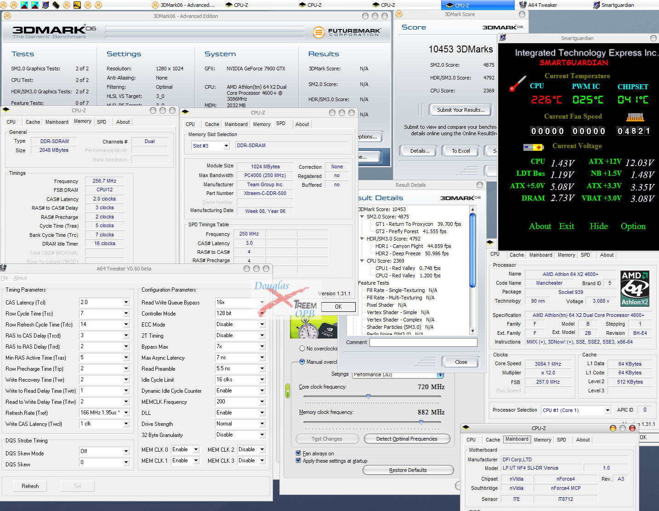Click Hide in Smartguardian
The height and width of the screenshot is (511, 659).
point(598,226)
